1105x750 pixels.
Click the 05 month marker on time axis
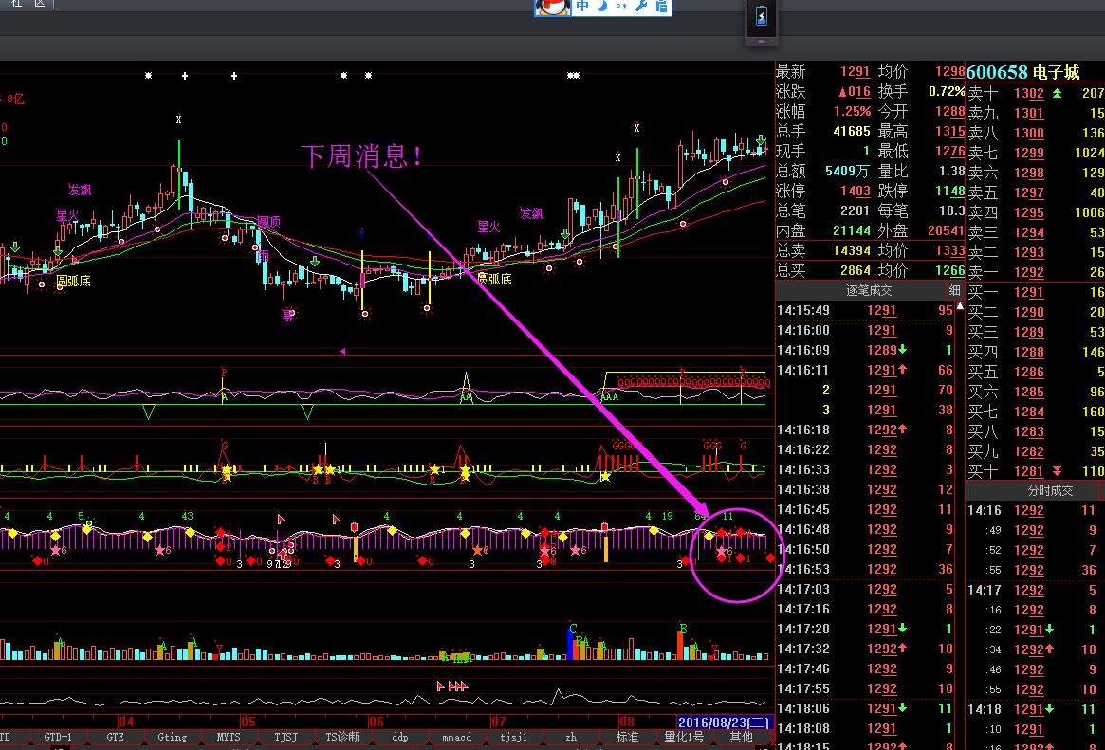click(249, 722)
